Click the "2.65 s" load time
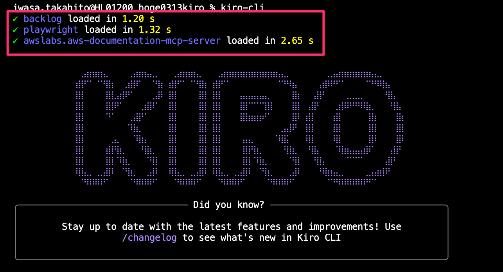The width and height of the screenshot is (503, 272). [x=297, y=41]
